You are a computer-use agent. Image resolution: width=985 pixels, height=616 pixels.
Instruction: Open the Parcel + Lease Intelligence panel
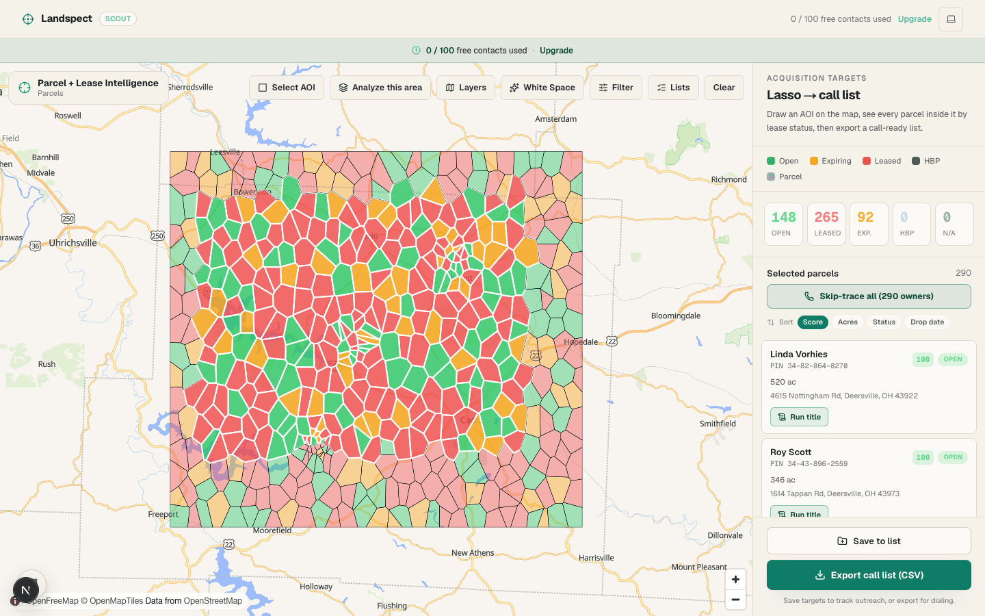[x=89, y=88]
